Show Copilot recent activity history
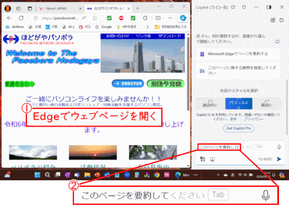Image resolution: width=289 pixels, height=205 pixels. [282, 20]
